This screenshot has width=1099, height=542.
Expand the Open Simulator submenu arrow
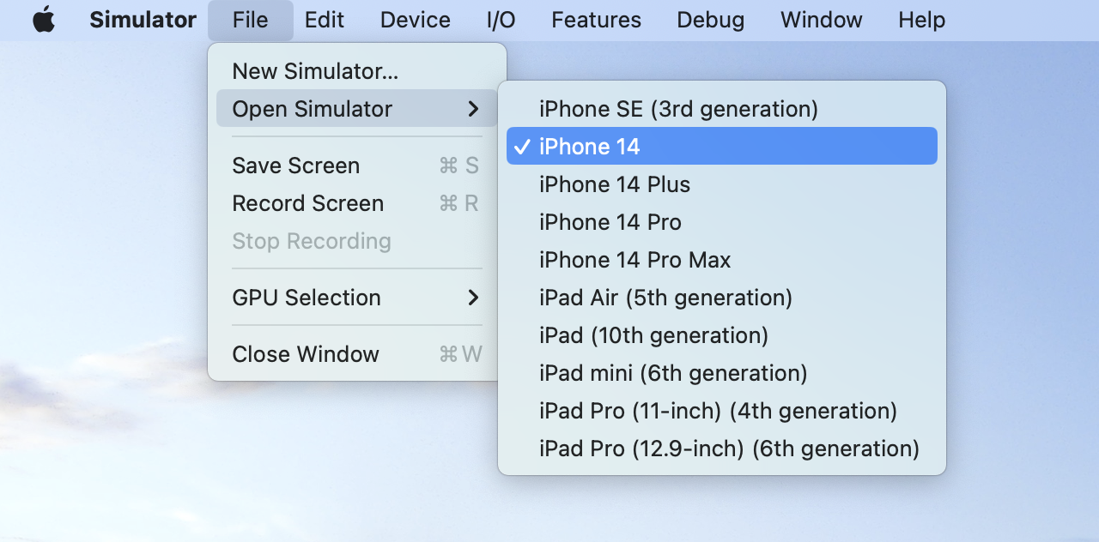coord(473,109)
